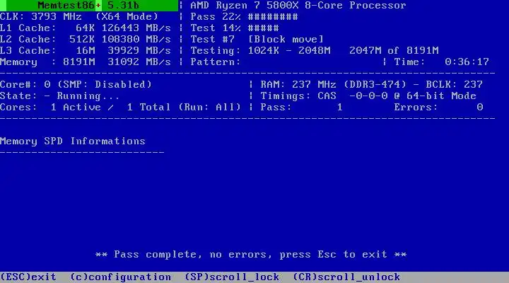The width and height of the screenshot is (509, 283).
Task: Click the Test 14% progress bar
Action: tap(235, 28)
